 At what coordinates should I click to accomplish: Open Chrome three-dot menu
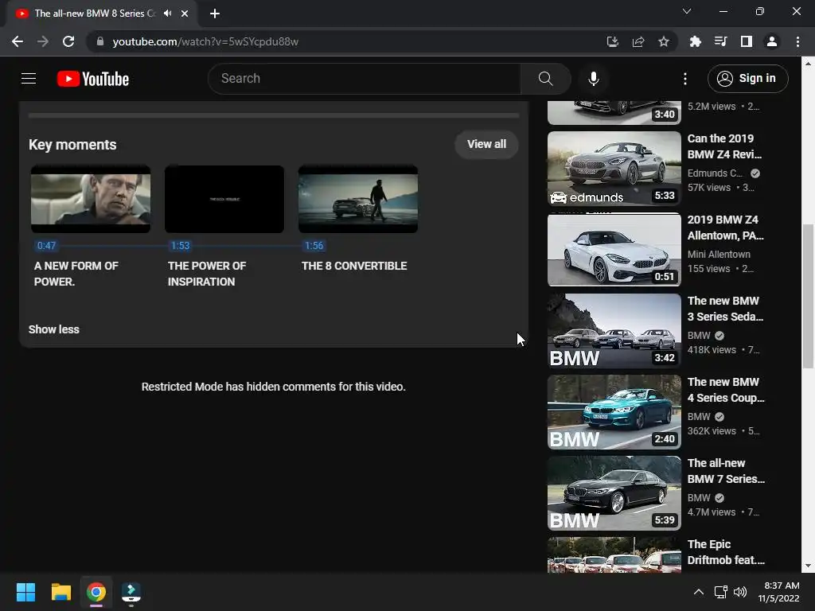(797, 41)
